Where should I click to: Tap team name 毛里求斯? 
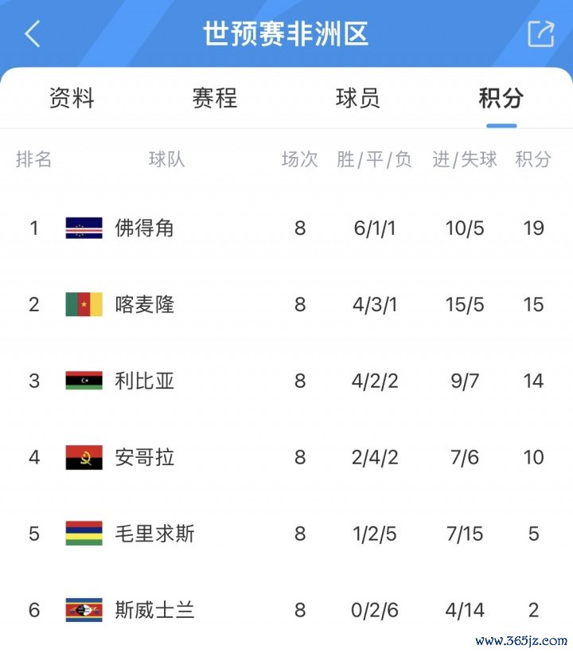154,534
